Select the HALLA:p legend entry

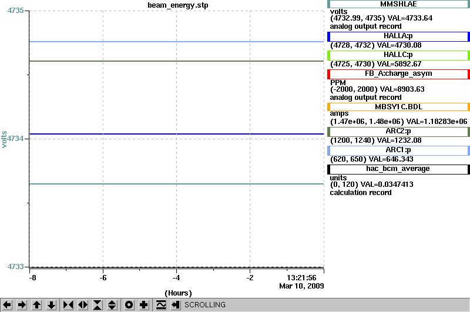[398, 36]
